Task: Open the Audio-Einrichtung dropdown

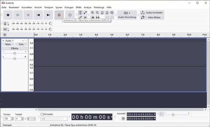Action: tap(127, 15)
